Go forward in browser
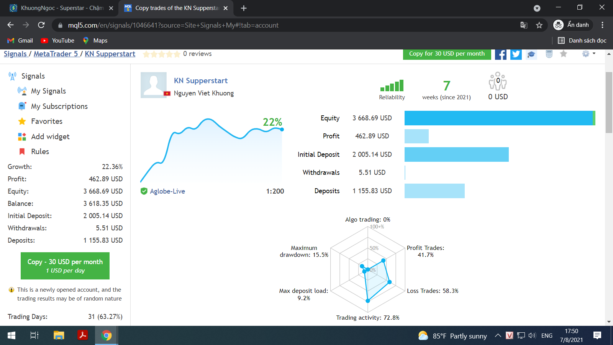Image resolution: width=613 pixels, height=345 pixels. pos(26,25)
